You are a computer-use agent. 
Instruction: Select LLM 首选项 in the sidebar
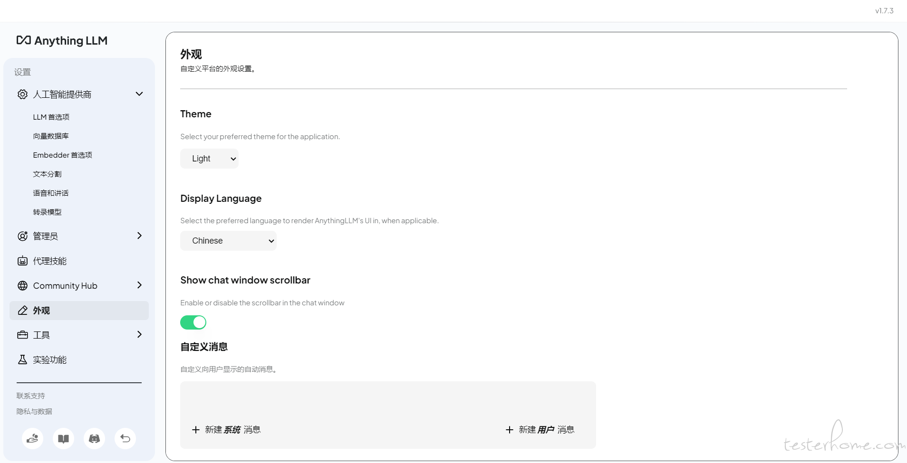(51, 117)
